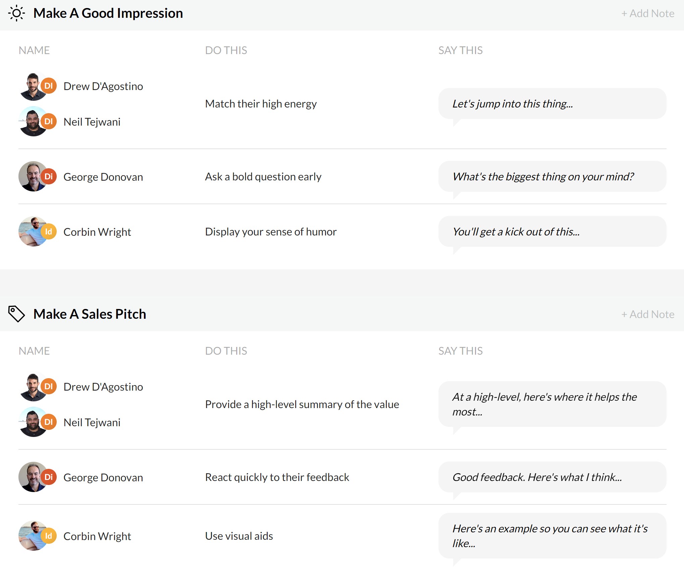684x576 pixels.
Task: Click the price tag icon beside Make A Sales Pitch
Action: click(x=16, y=314)
